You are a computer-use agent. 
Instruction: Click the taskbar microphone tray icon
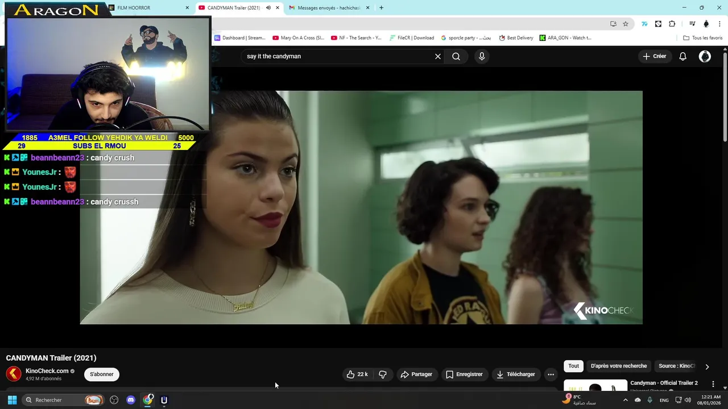(x=650, y=400)
